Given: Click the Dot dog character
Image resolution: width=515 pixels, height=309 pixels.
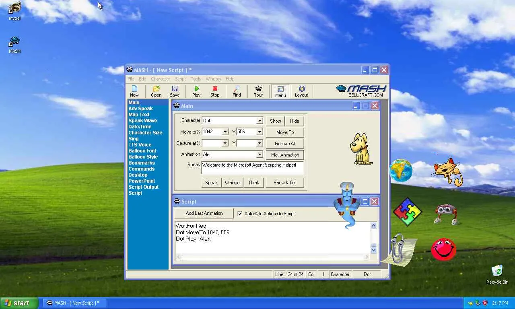Looking at the screenshot, I should click(360, 149).
